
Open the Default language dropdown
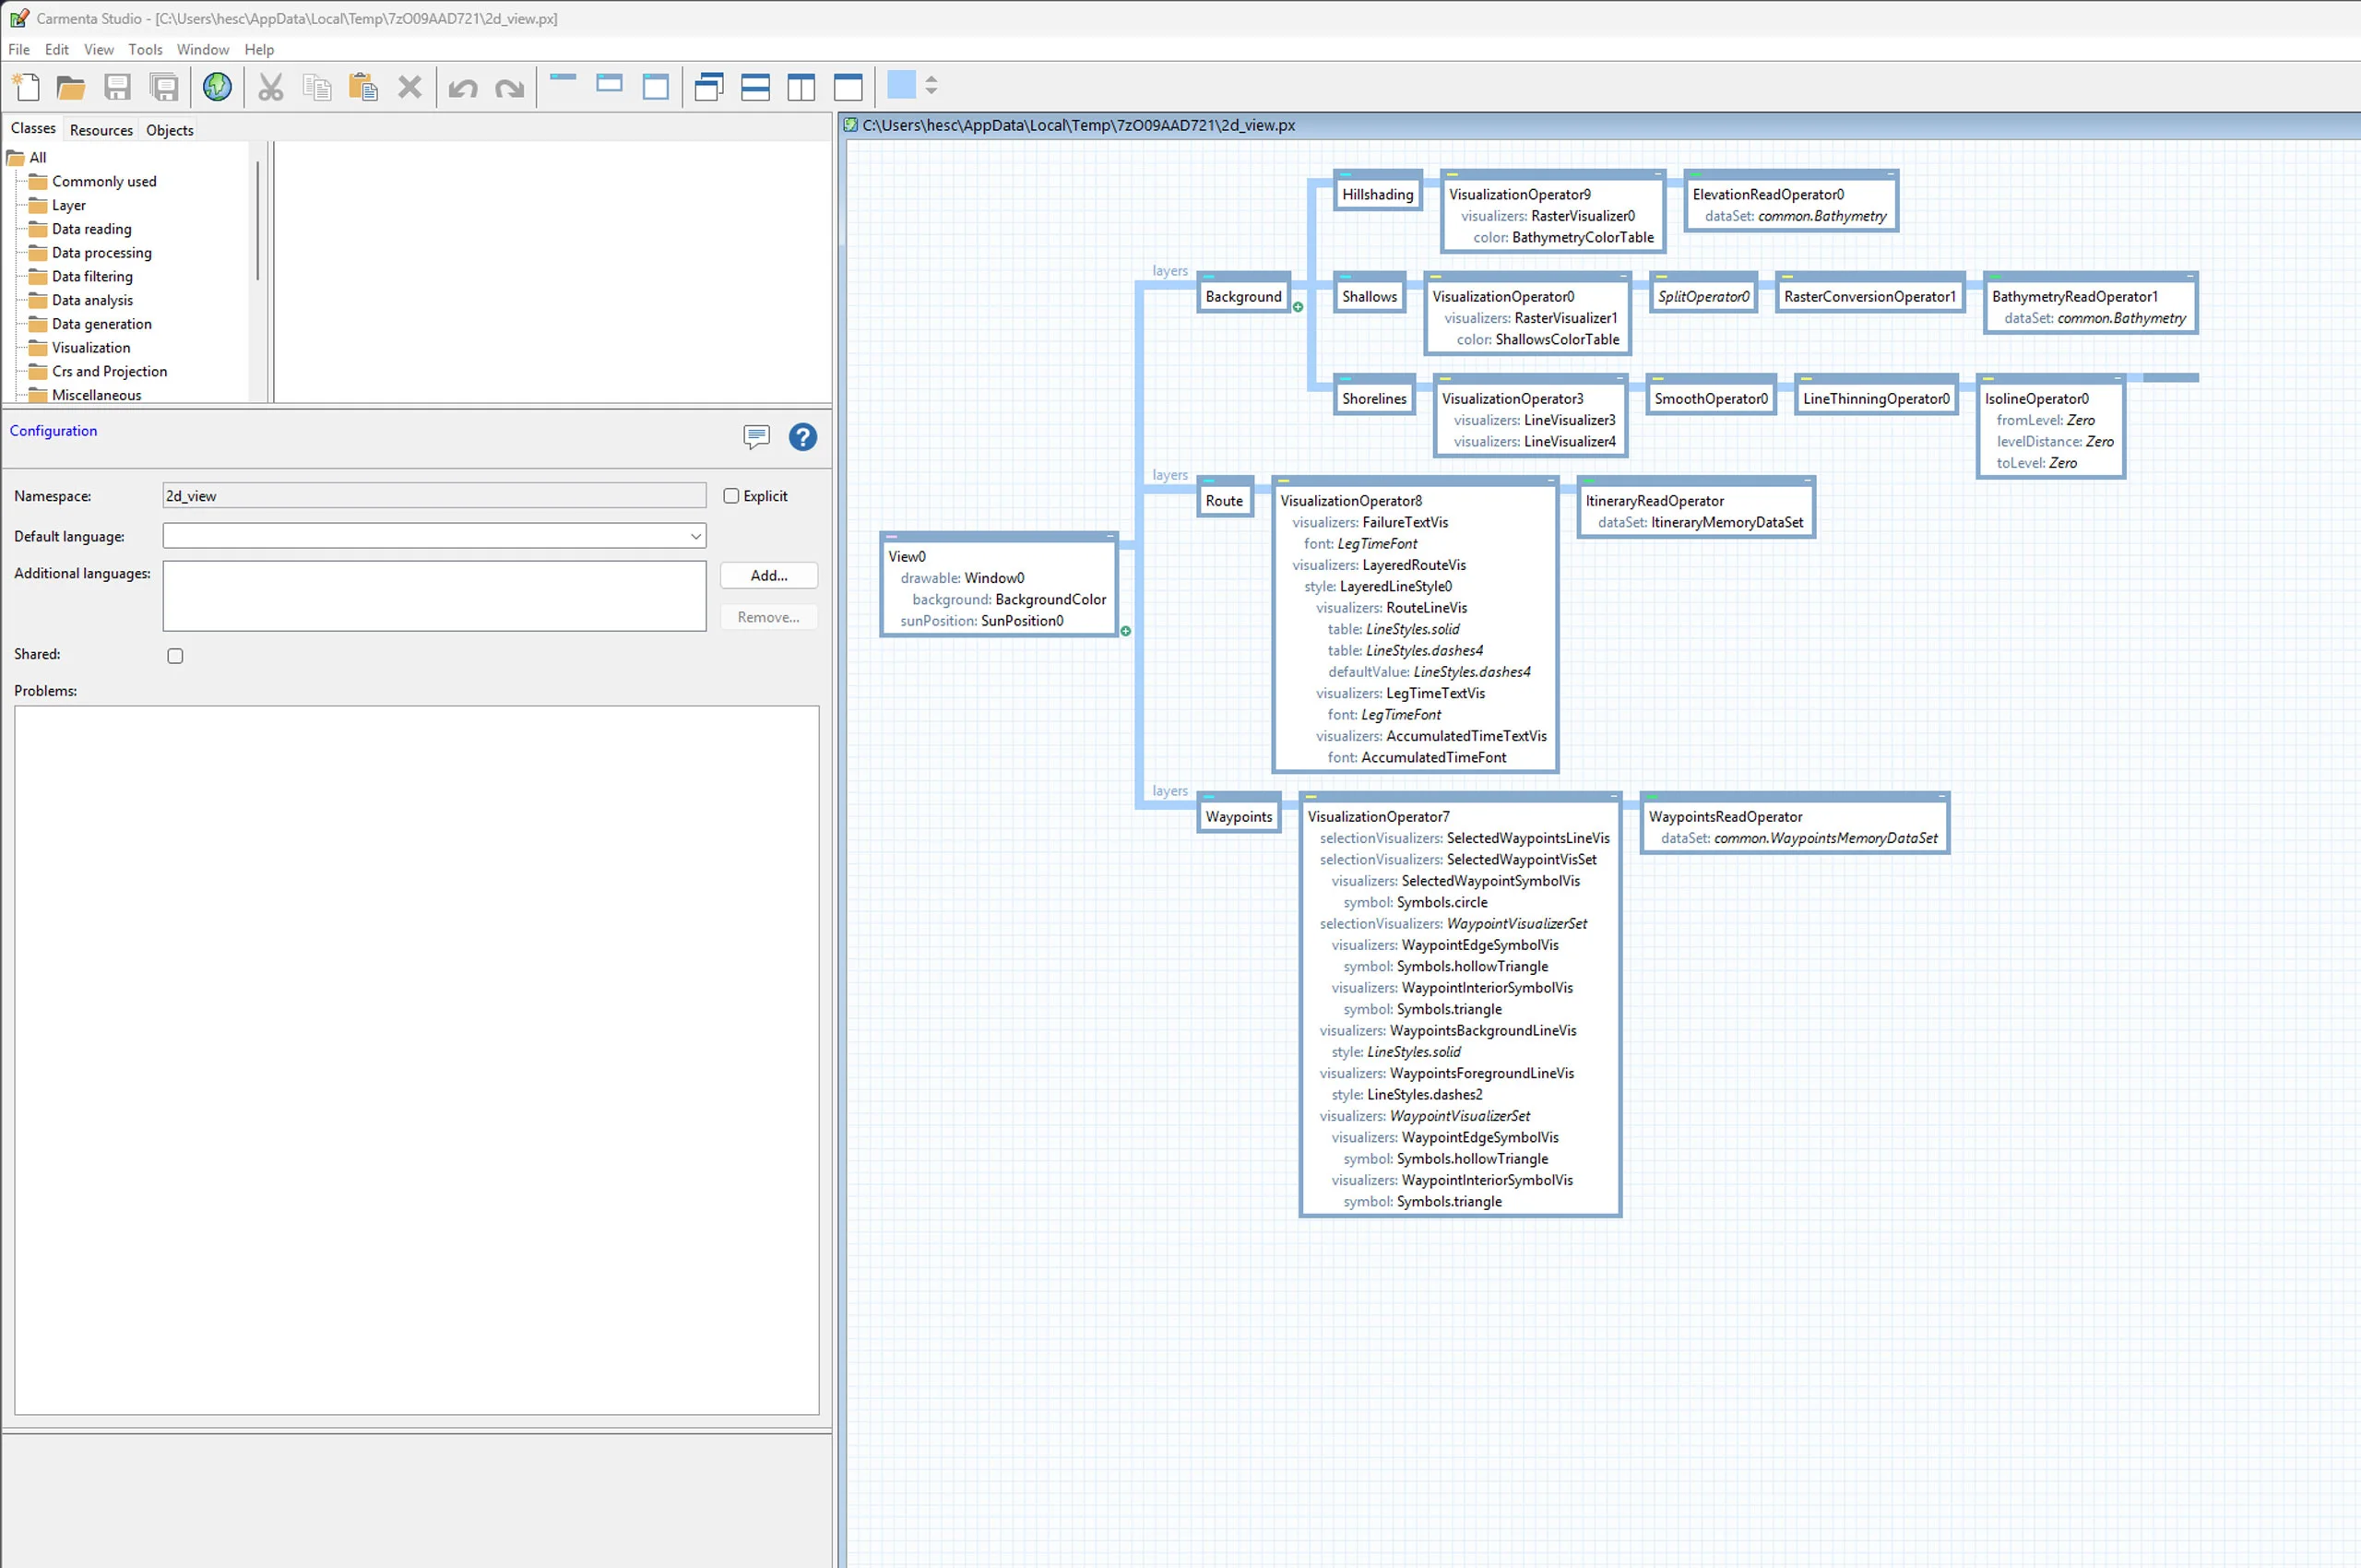point(695,536)
